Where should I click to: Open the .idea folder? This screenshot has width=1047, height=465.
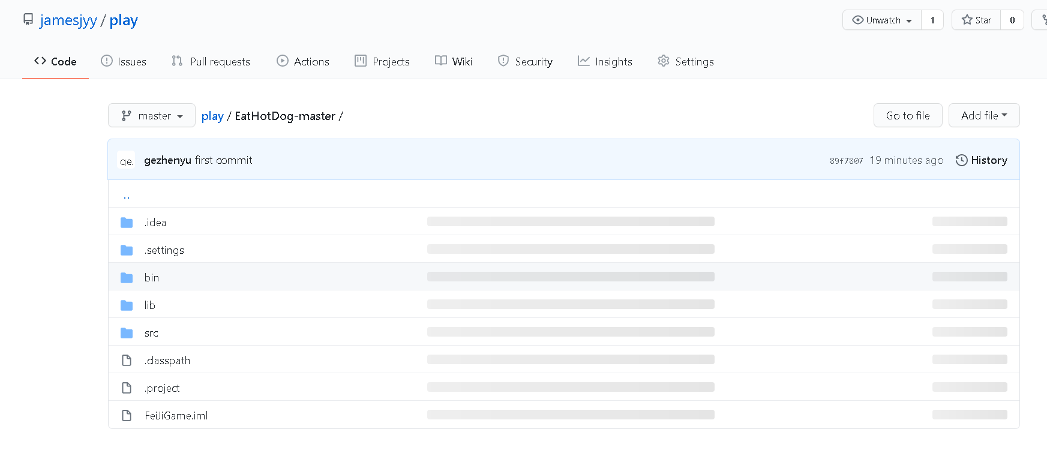155,223
